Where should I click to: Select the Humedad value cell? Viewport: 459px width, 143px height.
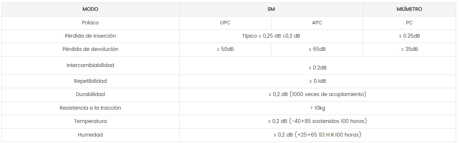click(x=318, y=135)
